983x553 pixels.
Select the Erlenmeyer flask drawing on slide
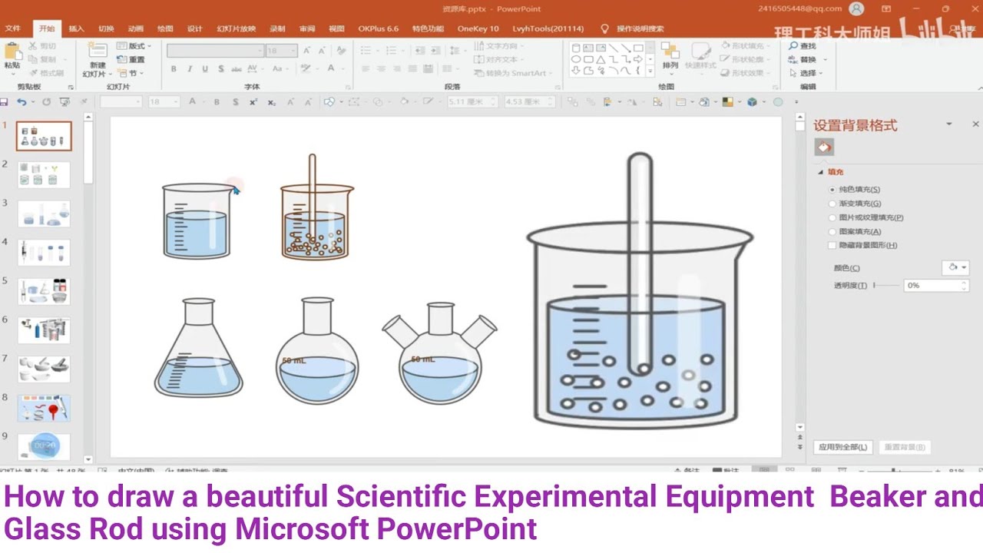199,348
